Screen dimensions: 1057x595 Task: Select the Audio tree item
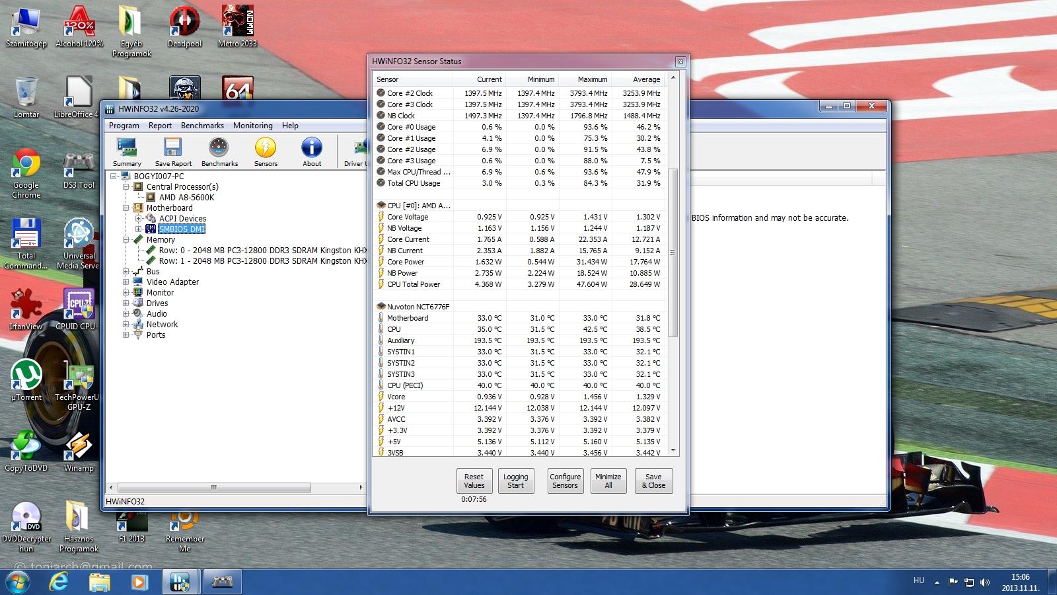coord(157,314)
